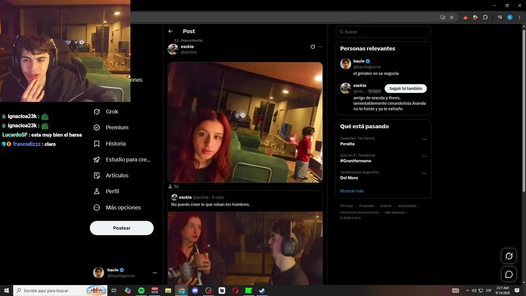Click the Buscar search field
The width and height of the screenshot is (526, 296).
(x=383, y=32)
